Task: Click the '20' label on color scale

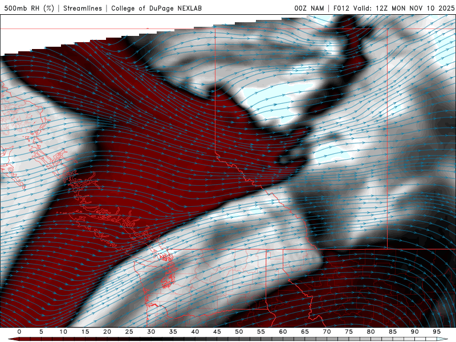Action: point(107,332)
